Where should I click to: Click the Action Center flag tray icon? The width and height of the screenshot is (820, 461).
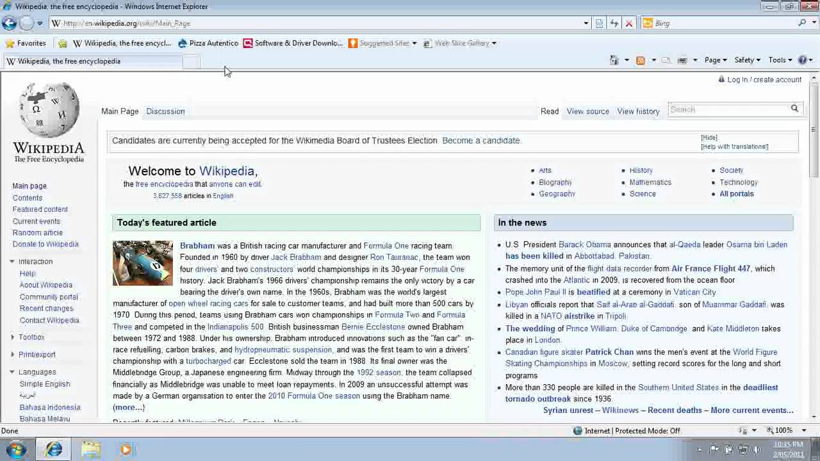pos(714,449)
